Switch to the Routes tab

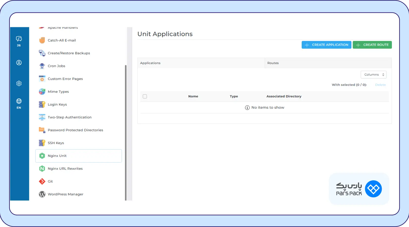click(273, 63)
